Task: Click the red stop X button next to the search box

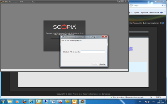Action: 129,6
